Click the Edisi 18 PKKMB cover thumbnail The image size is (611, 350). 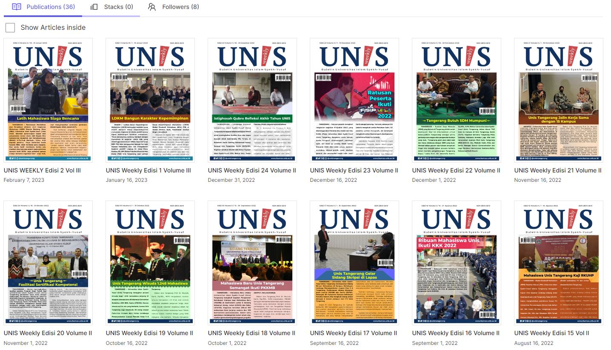[252, 263]
